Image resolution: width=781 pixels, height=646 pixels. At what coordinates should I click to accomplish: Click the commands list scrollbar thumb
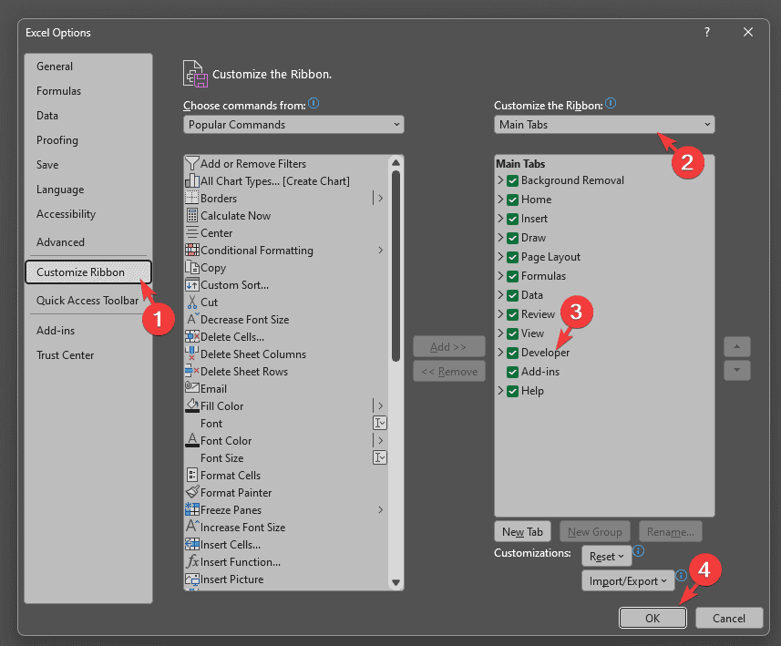396,265
